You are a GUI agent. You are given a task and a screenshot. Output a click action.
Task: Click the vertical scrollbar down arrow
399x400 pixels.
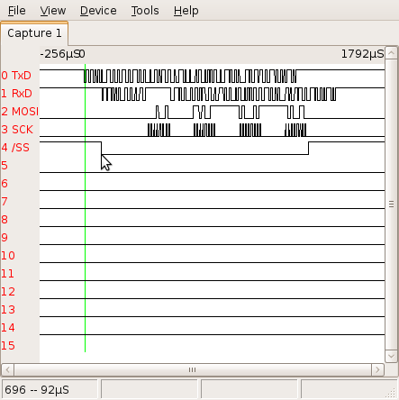pos(391,356)
